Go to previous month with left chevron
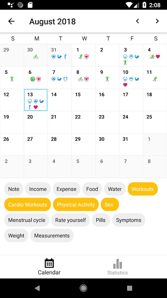The width and height of the screenshot is (167, 298). (138, 21)
